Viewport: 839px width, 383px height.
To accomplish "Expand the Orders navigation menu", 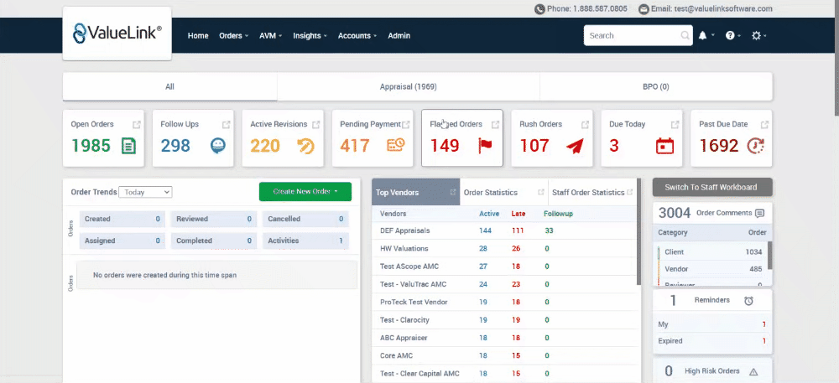I will coord(234,36).
